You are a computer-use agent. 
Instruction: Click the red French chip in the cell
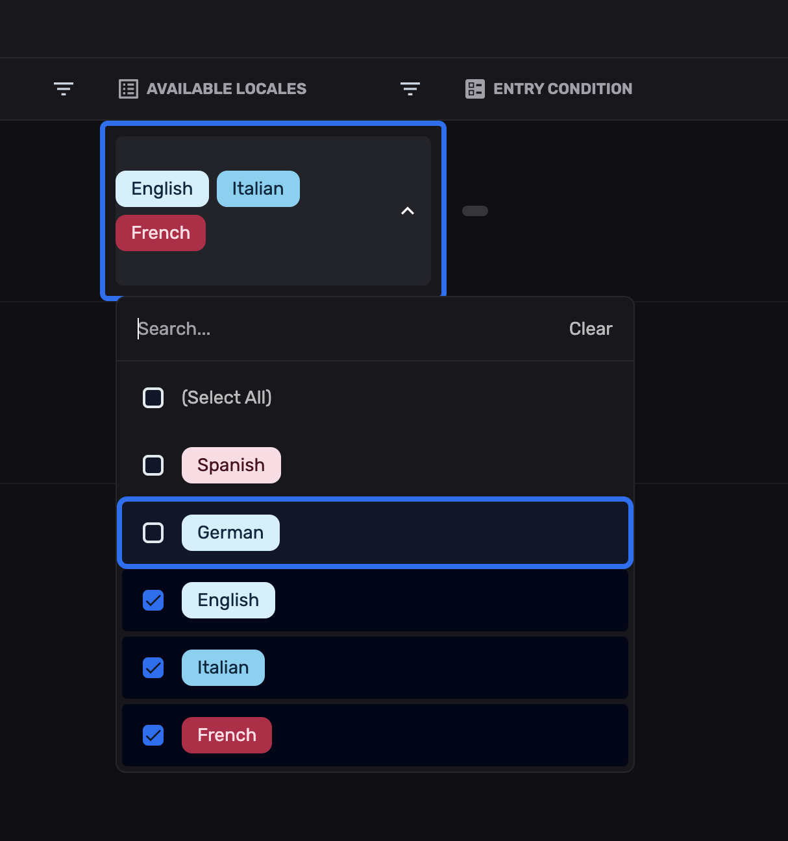click(x=160, y=232)
